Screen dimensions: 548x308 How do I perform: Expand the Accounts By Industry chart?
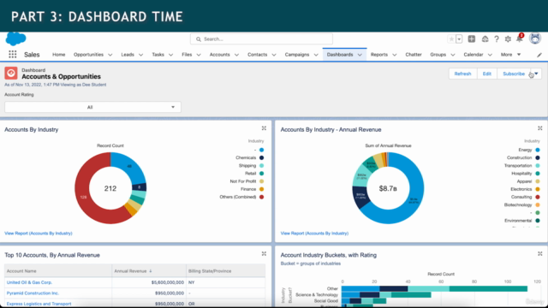click(264, 128)
